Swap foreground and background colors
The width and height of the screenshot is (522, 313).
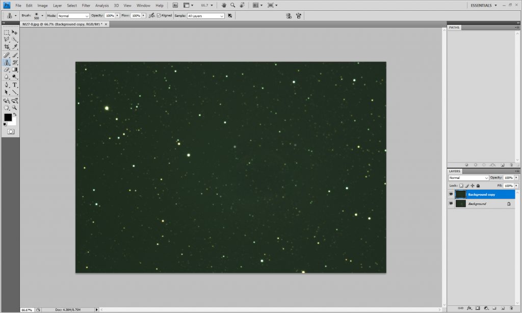tap(15, 114)
